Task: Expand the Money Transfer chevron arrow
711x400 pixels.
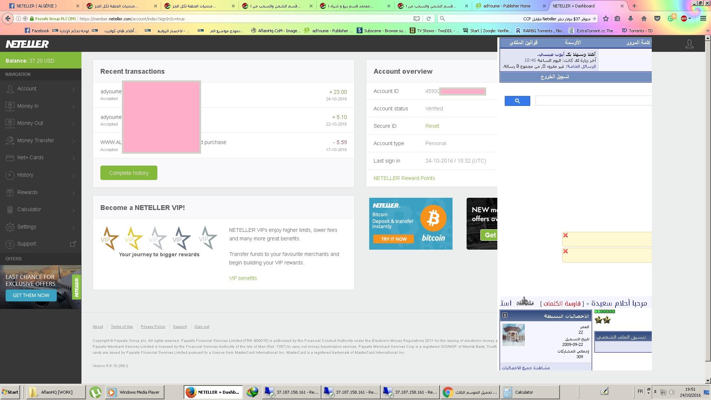Action: [74, 141]
